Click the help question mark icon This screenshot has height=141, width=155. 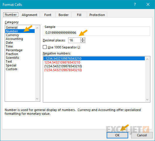pyautogui.click(x=135, y=4)
